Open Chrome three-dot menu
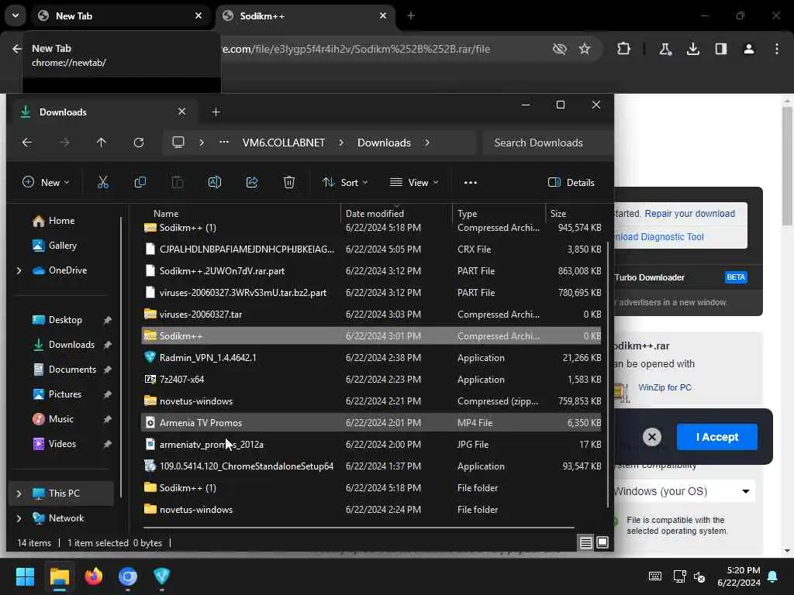This screenshot has width=794, height=595. pyautogui.click(x=777, y=49)
